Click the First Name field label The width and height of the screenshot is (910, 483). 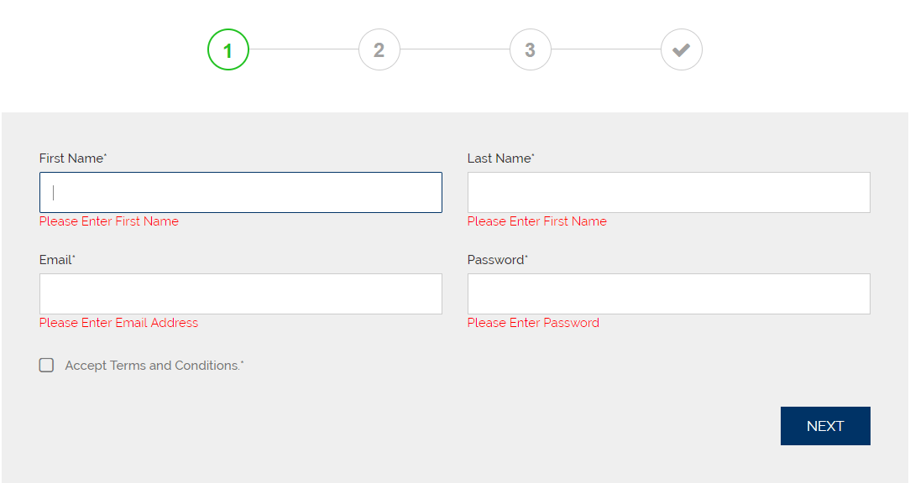pyautogui.click(x=72, y=158)
